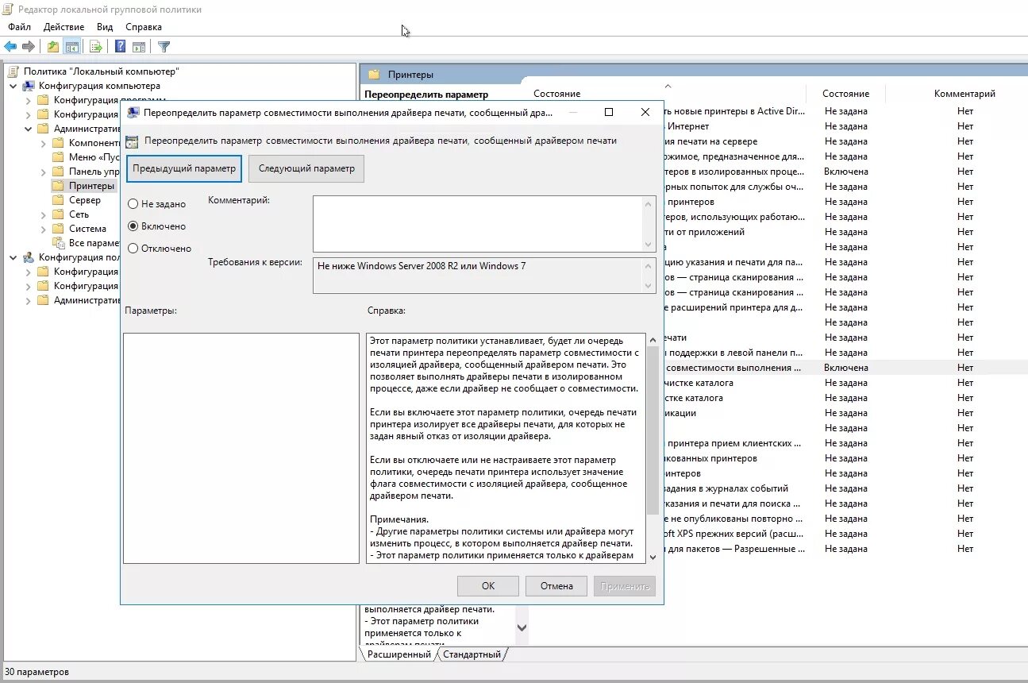The height and width of the screenshot is (683, 1028).
Task: Collapse the Конфигурация компьютера tree node
Action: [x=13, y=86]
